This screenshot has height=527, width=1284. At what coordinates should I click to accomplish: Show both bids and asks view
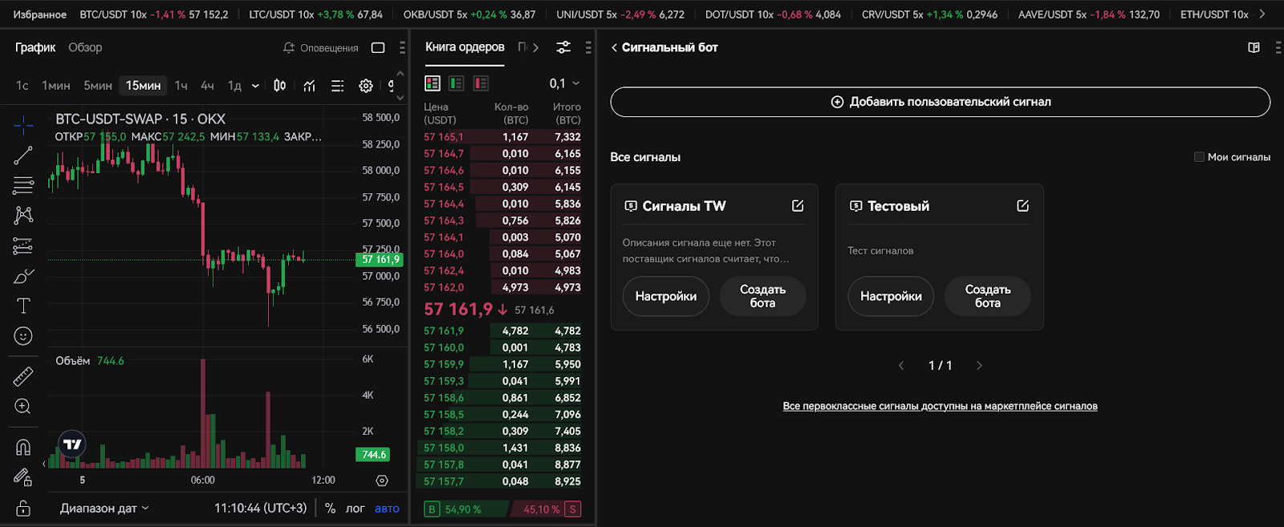433,83
